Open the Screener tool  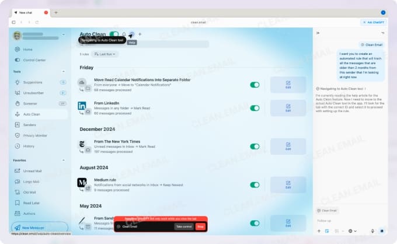pyautogui.click(x=31, y=103)
